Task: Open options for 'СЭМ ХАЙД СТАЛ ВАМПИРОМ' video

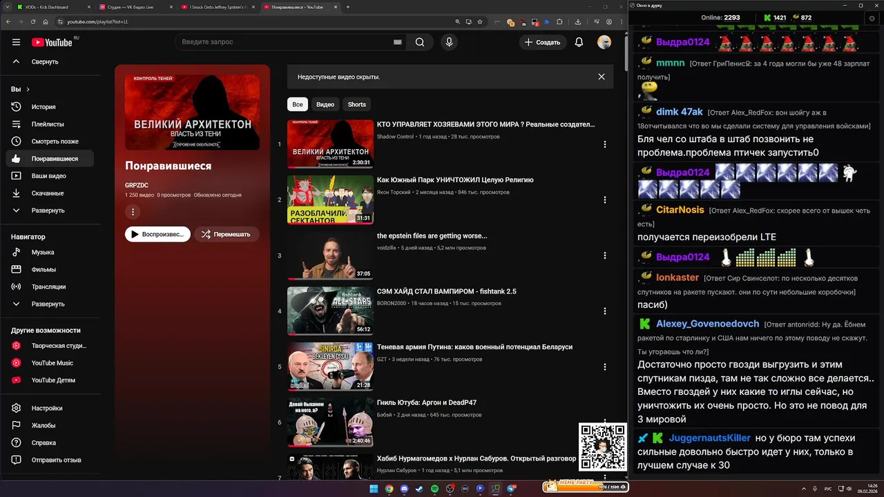Action: (x=605, y=311)
